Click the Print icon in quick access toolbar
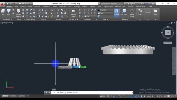Viewport: 177px width, 100px height. (x=20, y=4)
